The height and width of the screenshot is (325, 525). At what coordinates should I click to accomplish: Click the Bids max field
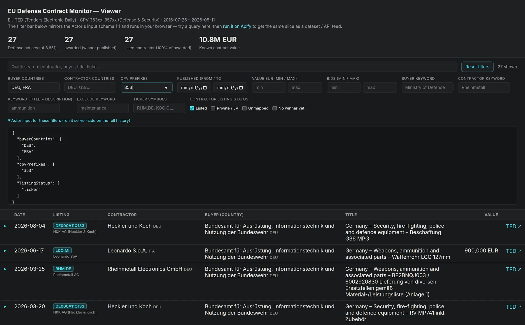click(380, 87)
